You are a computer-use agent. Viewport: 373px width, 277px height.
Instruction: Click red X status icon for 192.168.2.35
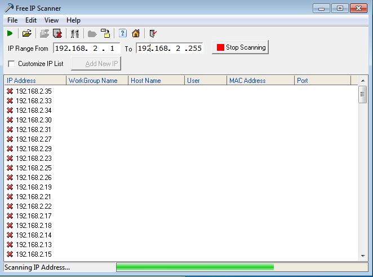(x=10, y=91)
